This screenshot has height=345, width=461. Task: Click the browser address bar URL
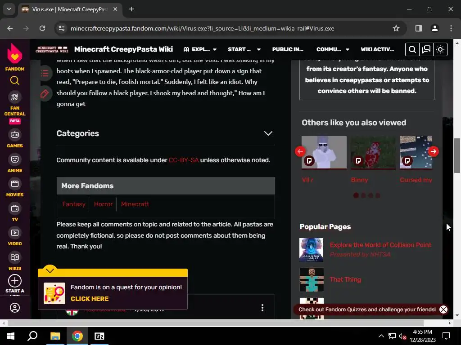202,28
